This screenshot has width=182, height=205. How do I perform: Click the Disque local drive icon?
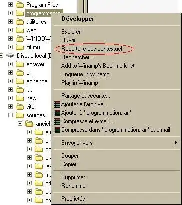click(10, 56)
